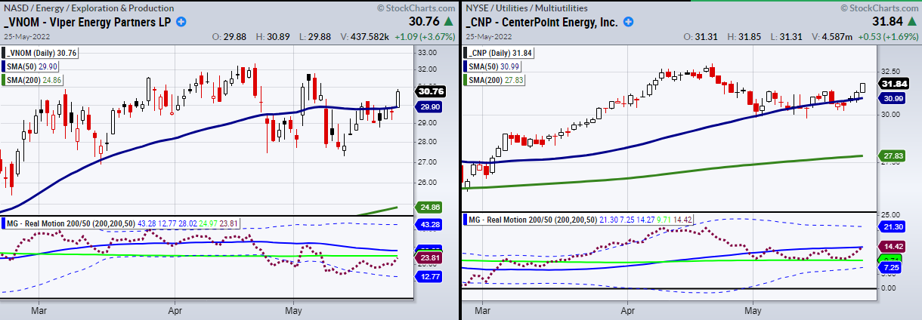Click CNP 25-May-2022 date label
Image resolution: width=922 pixels, height=320 pixels.
pyautogui.click(x=487, y=37)
